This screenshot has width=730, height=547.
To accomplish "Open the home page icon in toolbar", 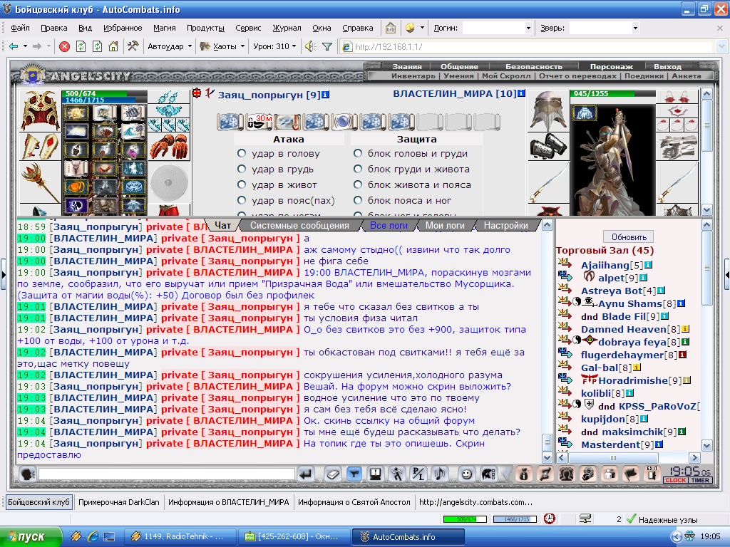I will (x=113, y=46).
